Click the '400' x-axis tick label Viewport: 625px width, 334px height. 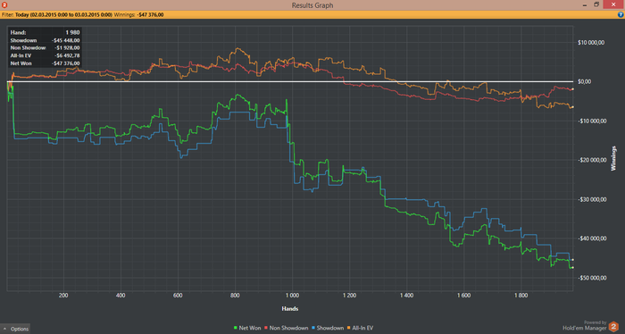(x=121, y=296)
